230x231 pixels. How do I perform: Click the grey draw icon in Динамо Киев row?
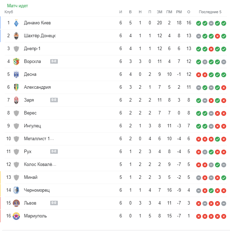coord(211,23)
